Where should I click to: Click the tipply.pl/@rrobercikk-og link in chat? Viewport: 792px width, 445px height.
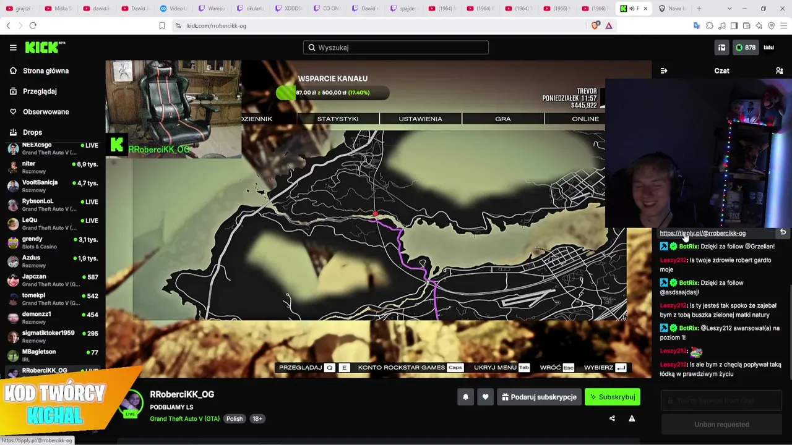coord(702,233)
